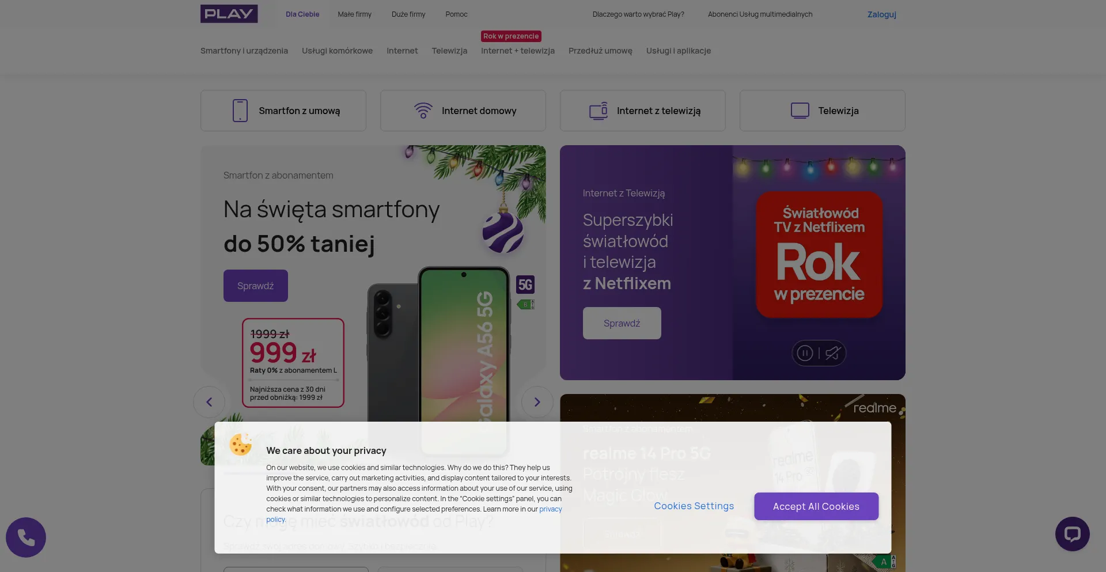
Task: Click the PLAY logo
Action: point(229,14)
